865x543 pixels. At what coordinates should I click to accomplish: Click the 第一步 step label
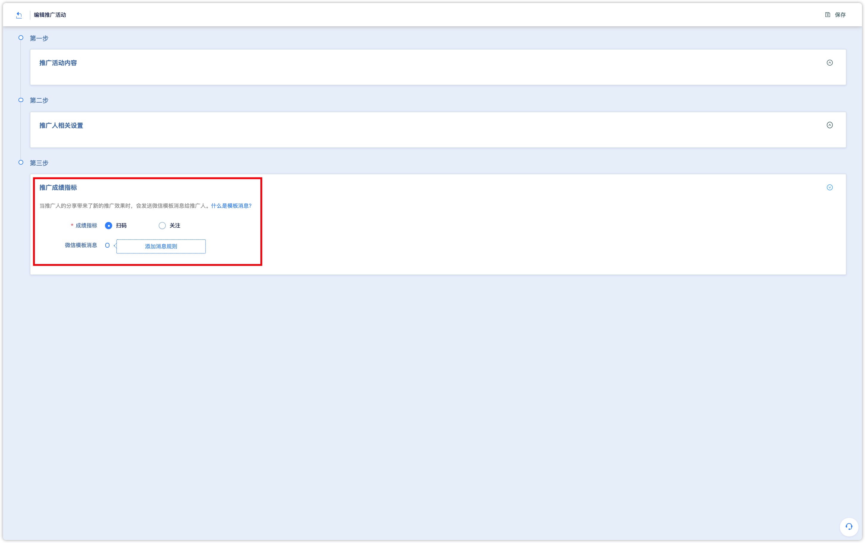[39, 38]
